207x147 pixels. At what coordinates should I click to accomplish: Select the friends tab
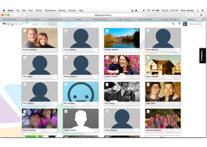(52, 24)
